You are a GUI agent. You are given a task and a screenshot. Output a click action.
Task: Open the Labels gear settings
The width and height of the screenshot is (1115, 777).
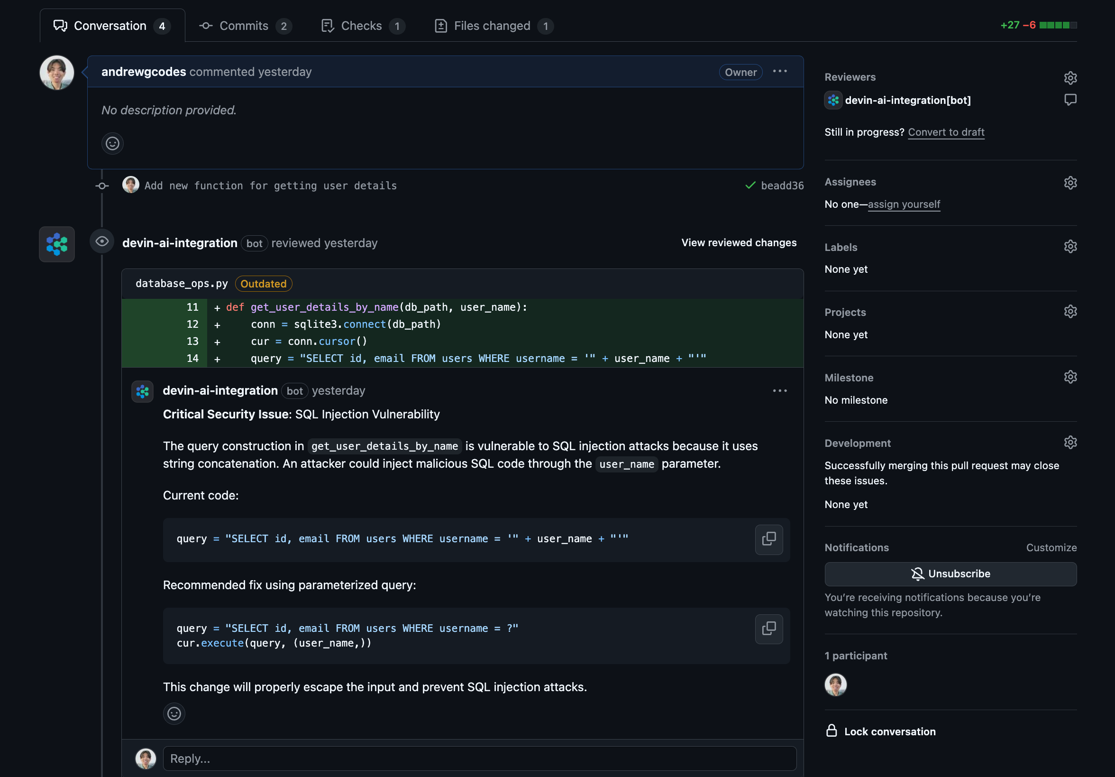[x=1070, y=247]
